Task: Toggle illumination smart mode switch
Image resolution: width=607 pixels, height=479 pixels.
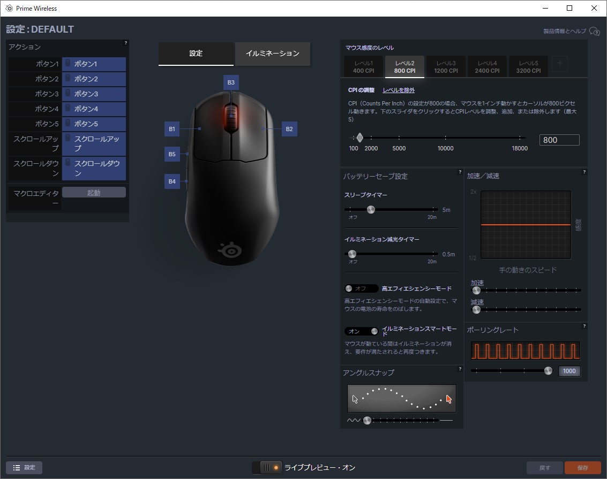Action: point(361,331)
